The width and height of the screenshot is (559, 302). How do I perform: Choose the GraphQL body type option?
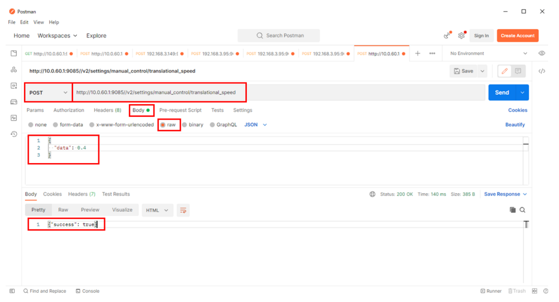(x=212, y=125)
